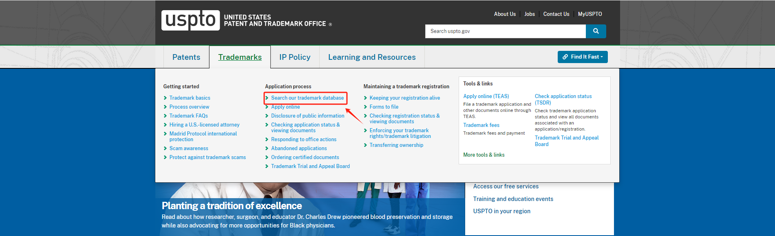Open Hiring a U.S.-licensed attorney link
Viewport: 775px width, 236px height.
205,125
